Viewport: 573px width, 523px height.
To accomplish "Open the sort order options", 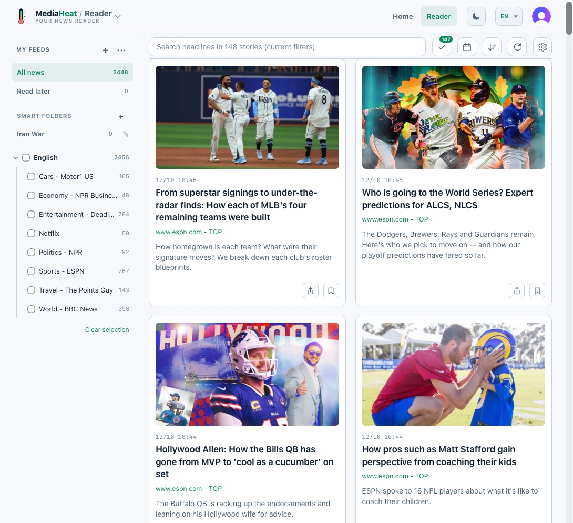I will tap(492, 47).
